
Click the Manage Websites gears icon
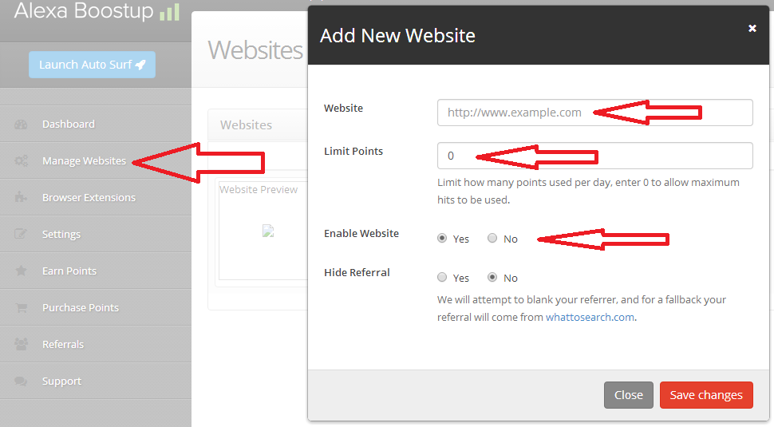click(21, 161)
